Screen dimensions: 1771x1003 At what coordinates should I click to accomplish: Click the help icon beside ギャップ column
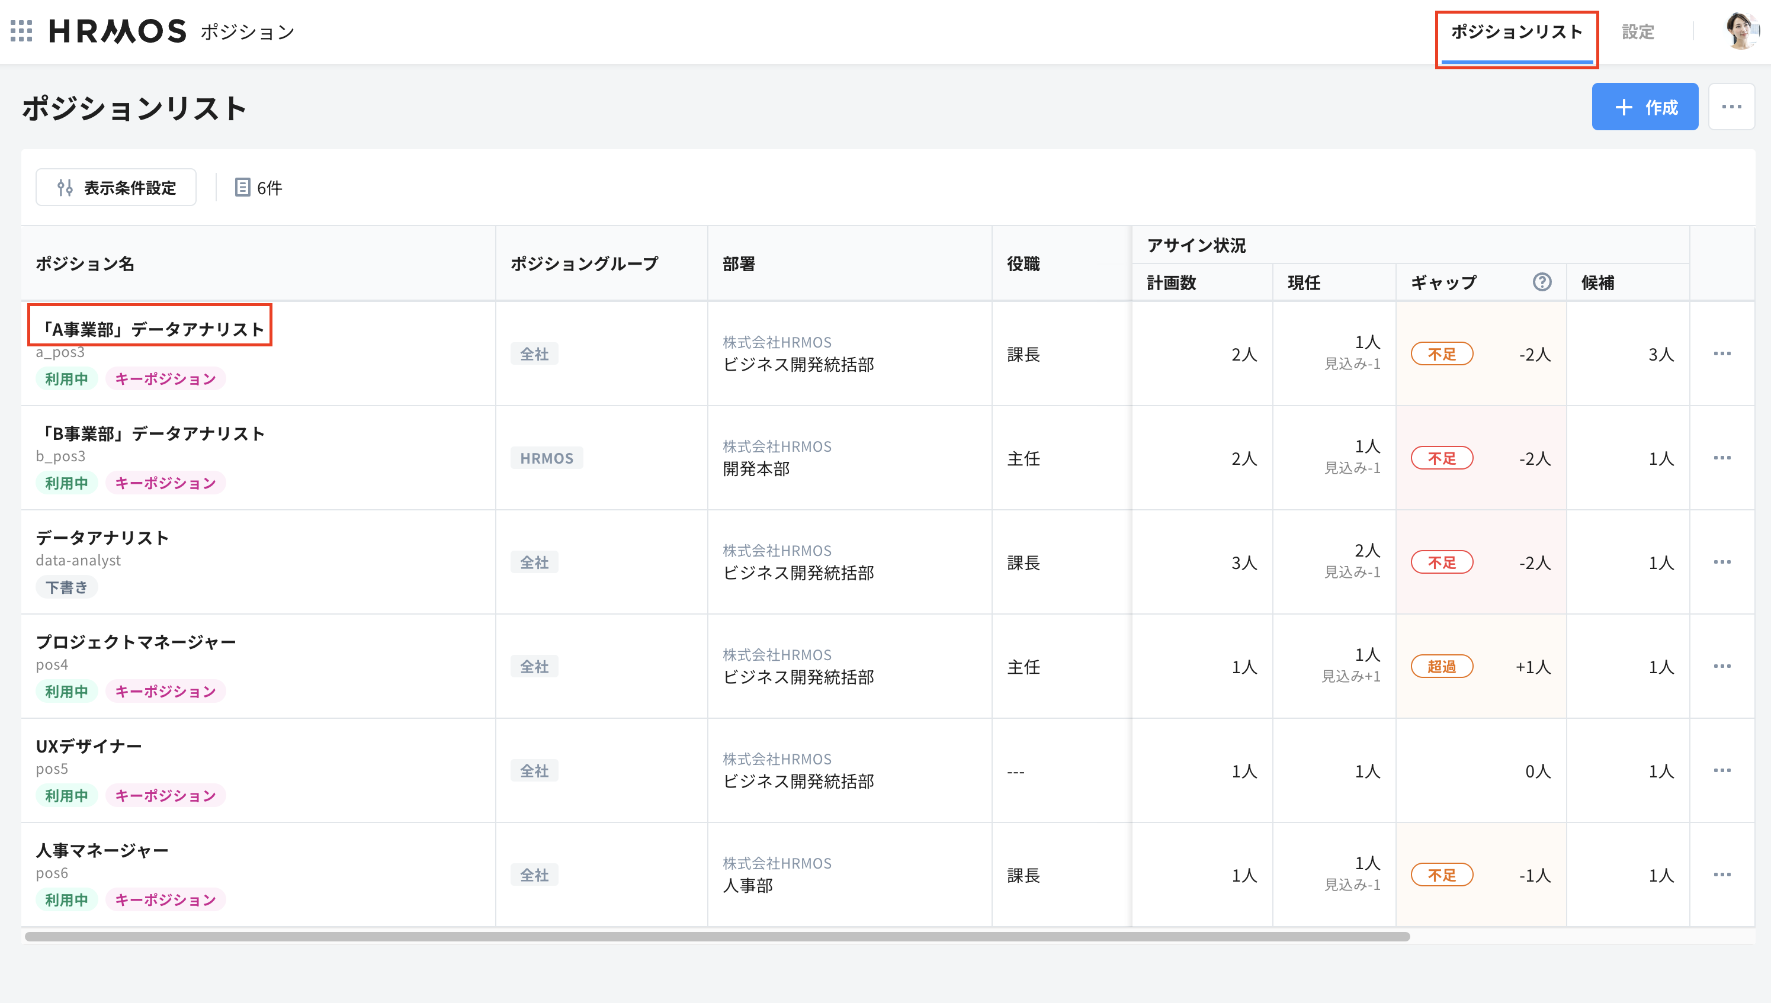[1542, 282]
